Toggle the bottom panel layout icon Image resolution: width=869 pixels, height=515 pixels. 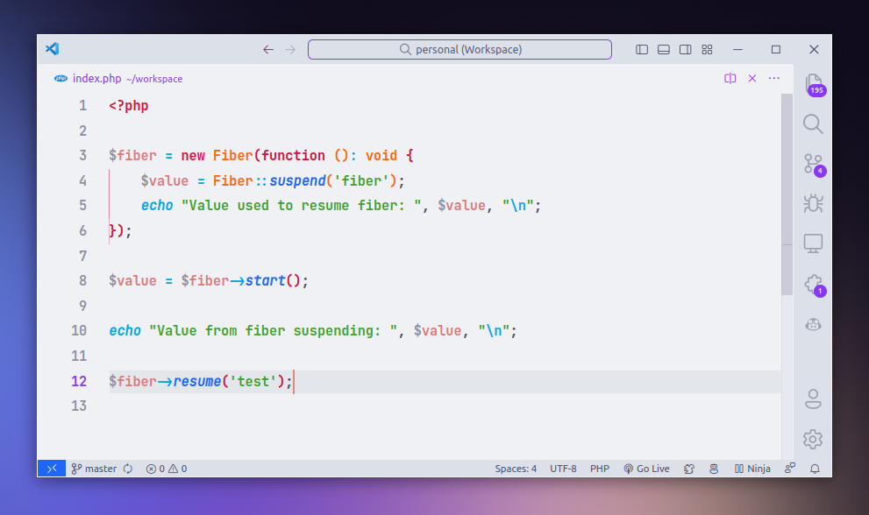coord(664,50)
